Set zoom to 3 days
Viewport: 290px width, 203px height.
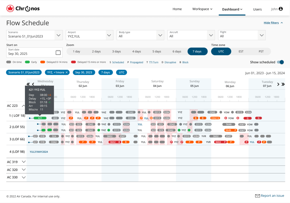[116, 51]
